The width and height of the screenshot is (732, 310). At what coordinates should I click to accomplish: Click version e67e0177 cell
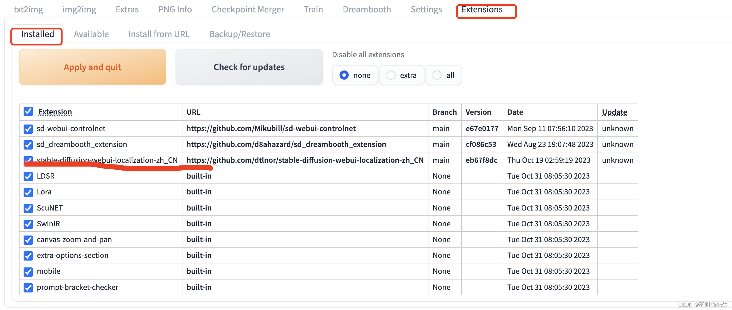click(x=482, y=129)
